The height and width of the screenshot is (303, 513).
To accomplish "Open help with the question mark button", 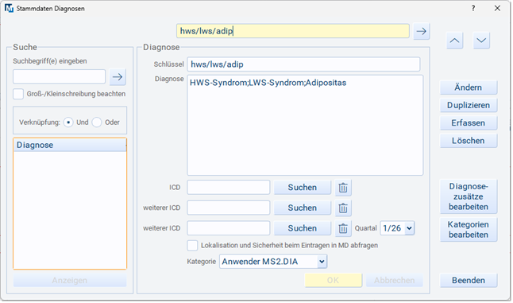I will coord(473,8).
